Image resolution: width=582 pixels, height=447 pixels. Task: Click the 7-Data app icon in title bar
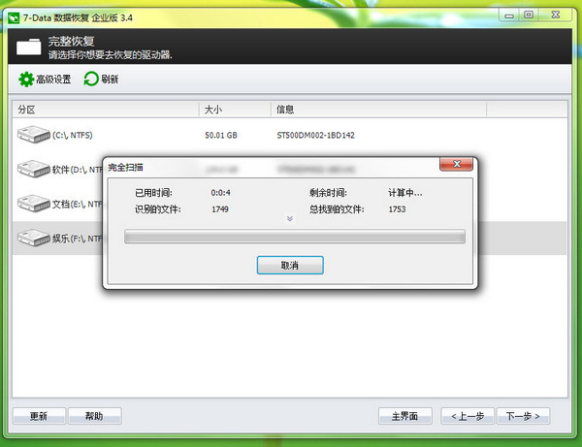(14, 17)
